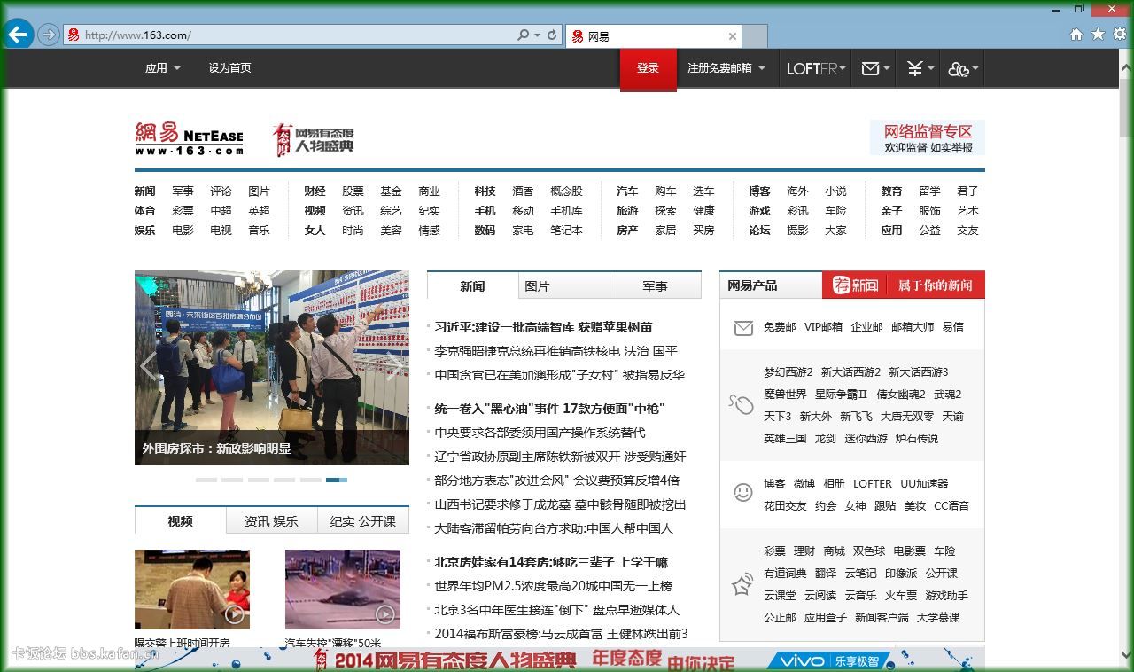Expand the 注册免费邮箱 dropdown
1134x672 pixels.
pos(726,68)
